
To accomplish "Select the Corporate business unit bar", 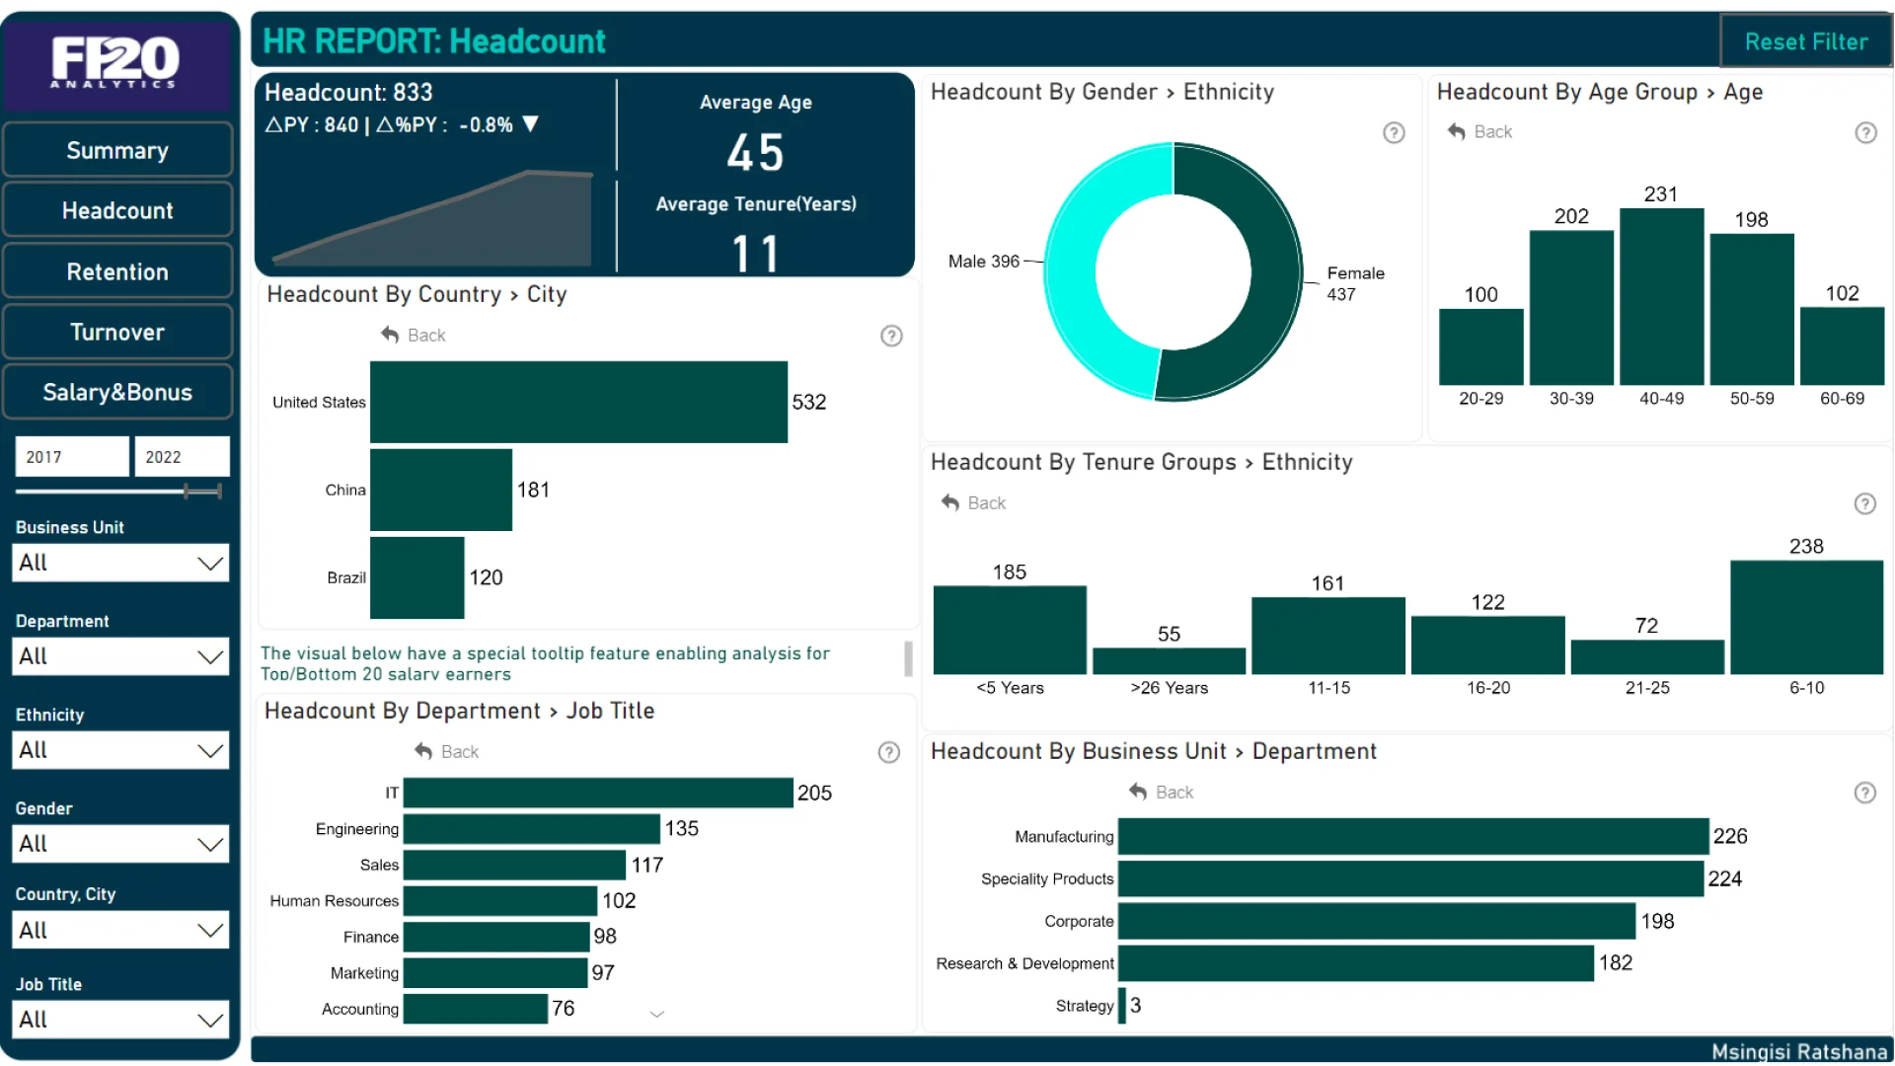I will pyautogui.click(x=1377, y=921).
